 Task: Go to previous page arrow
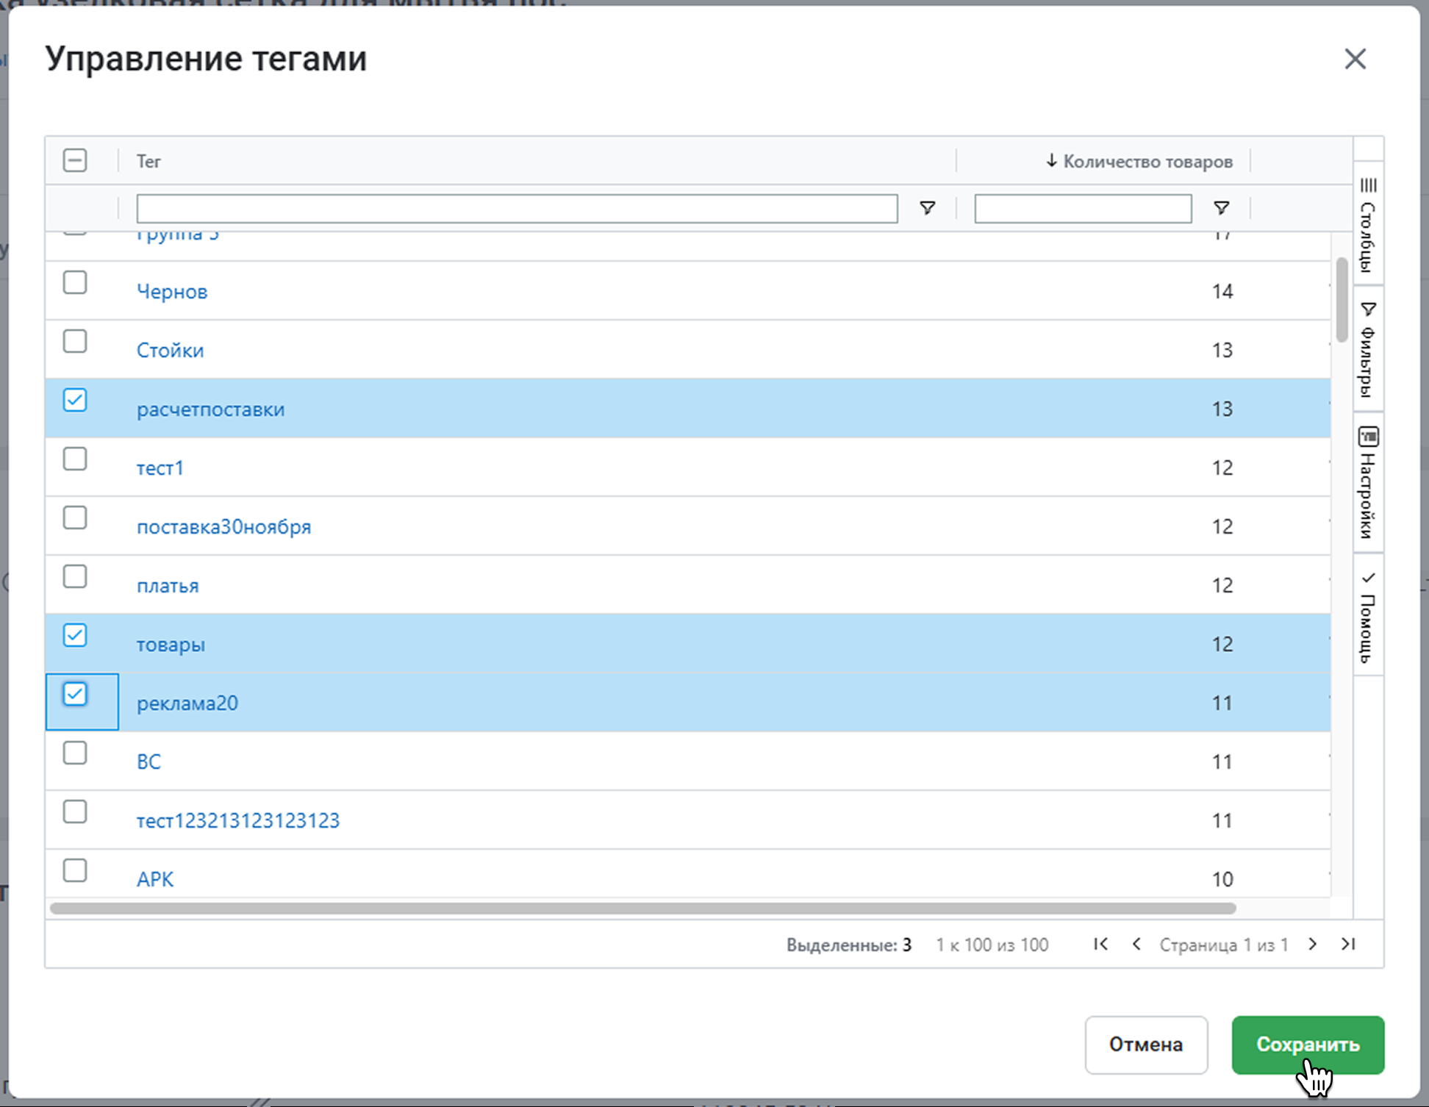1136,944
